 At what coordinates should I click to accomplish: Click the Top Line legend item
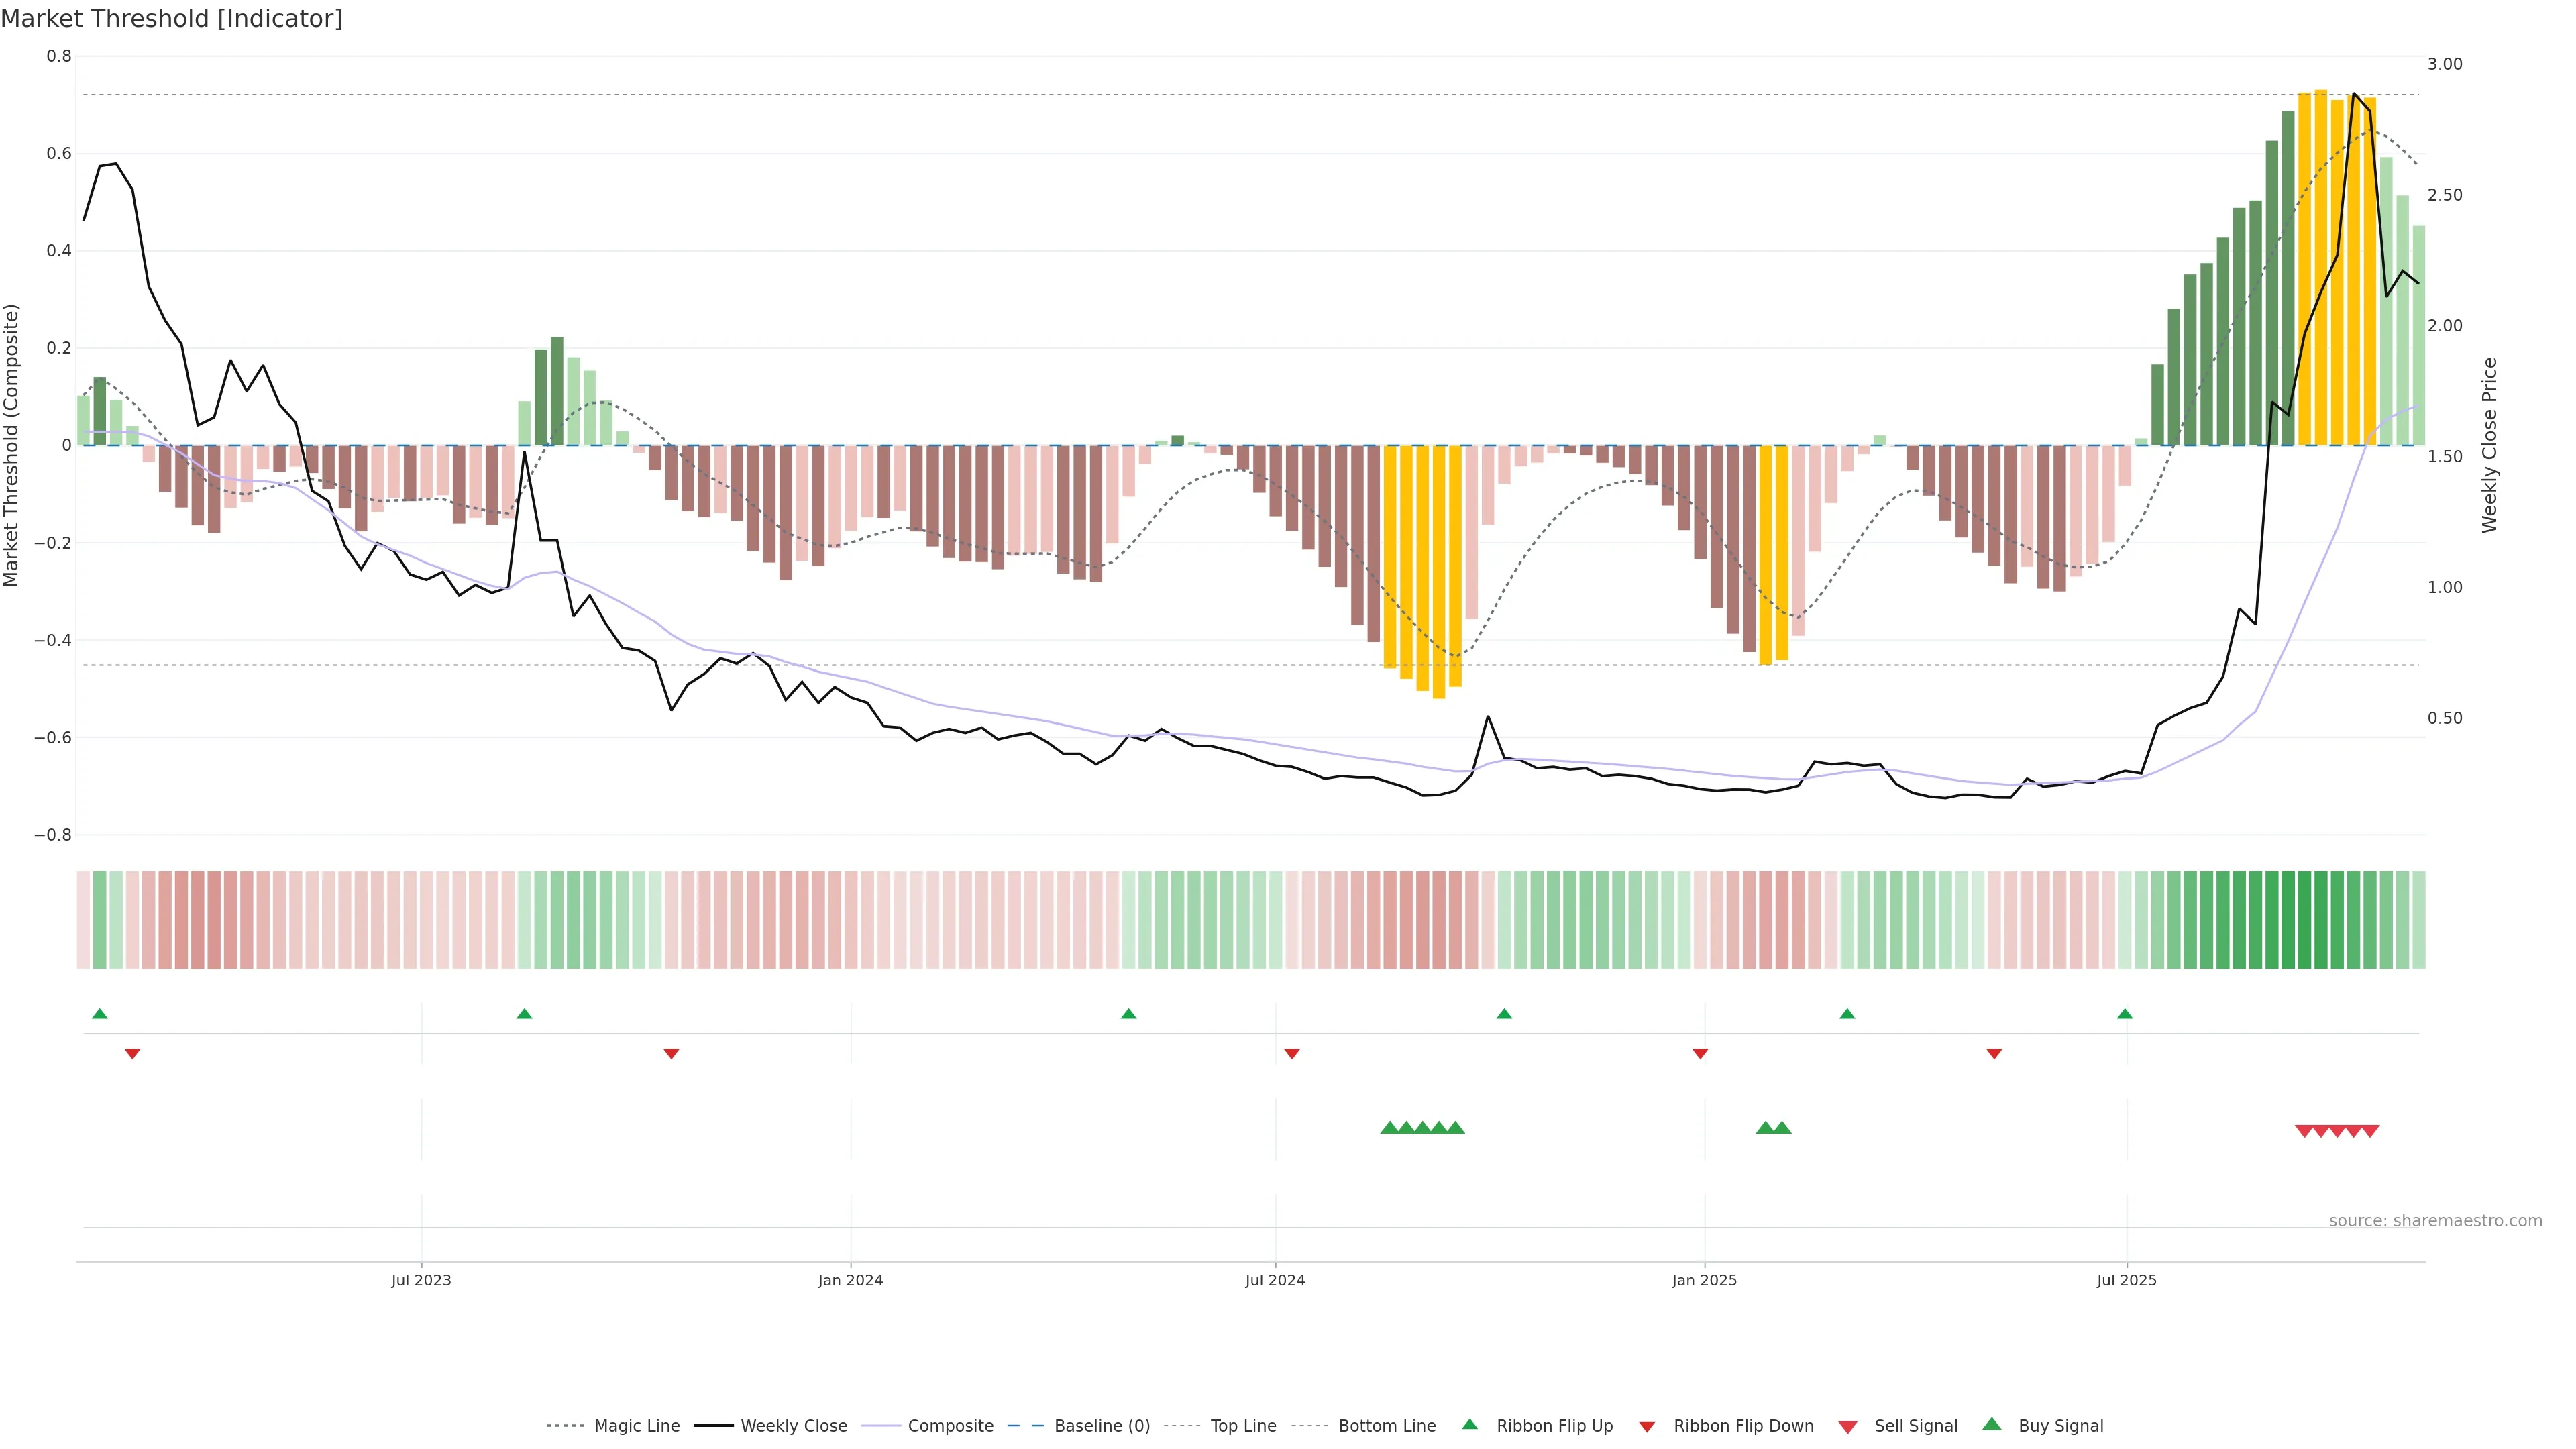[x=1243, y=1426]
